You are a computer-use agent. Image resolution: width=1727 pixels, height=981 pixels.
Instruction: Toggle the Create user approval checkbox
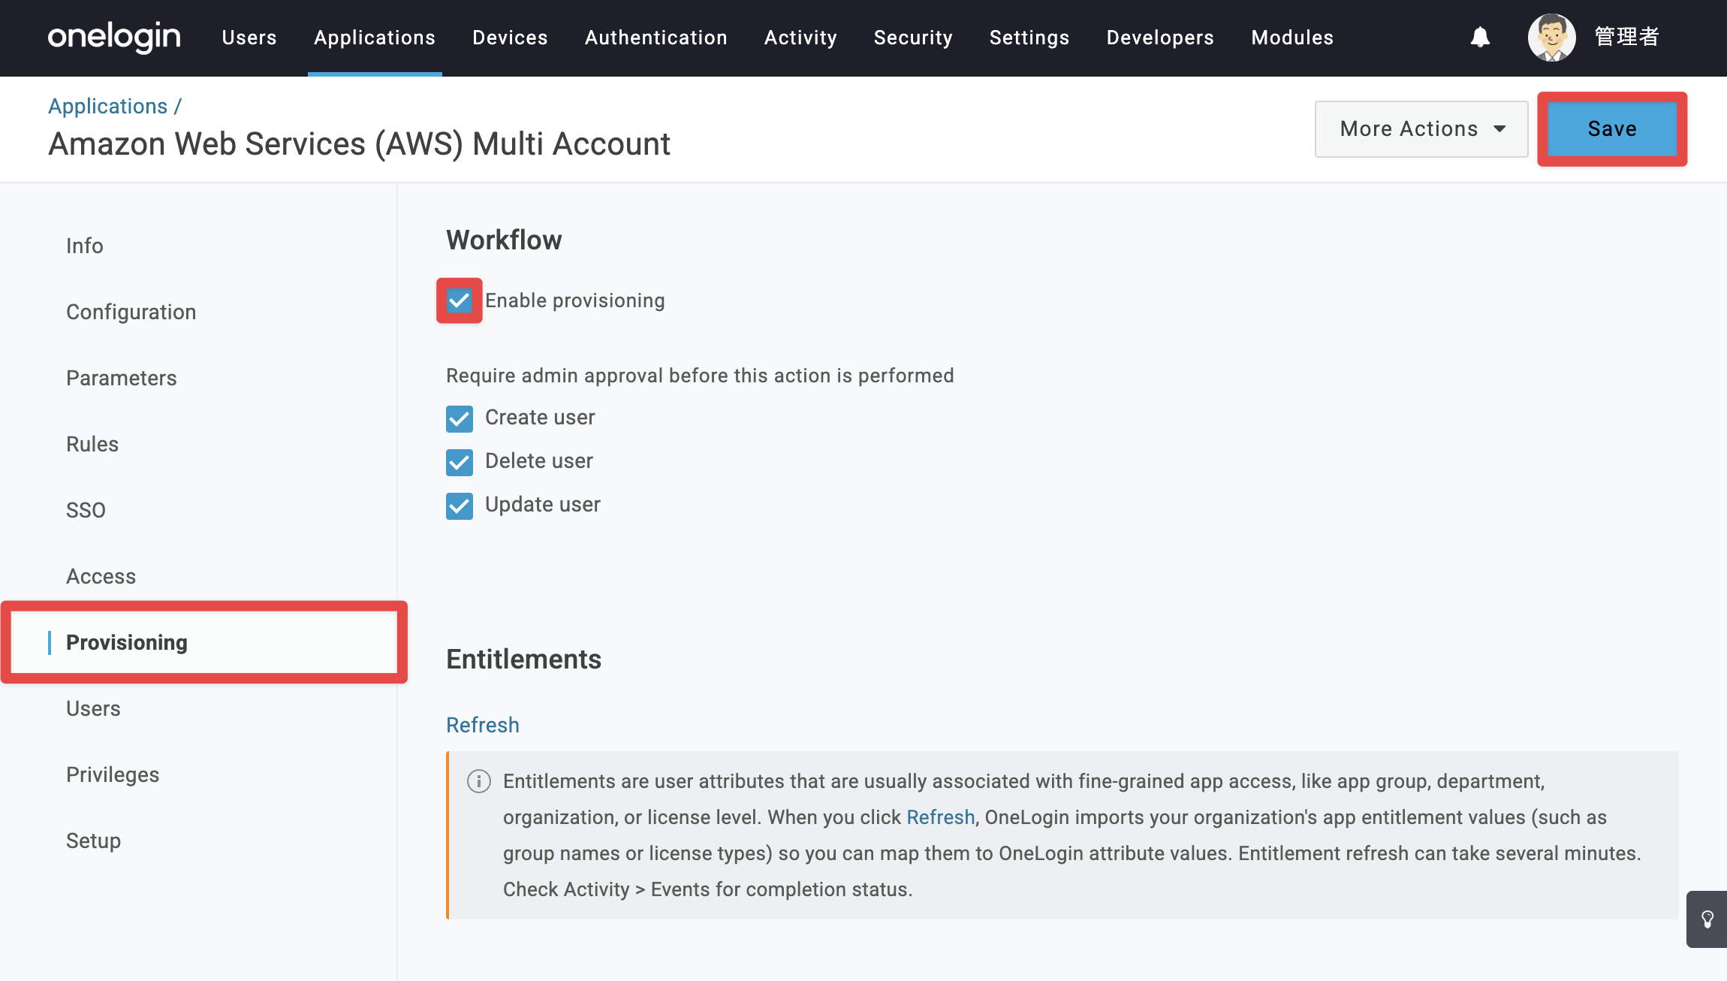click(x=459, y=418)
